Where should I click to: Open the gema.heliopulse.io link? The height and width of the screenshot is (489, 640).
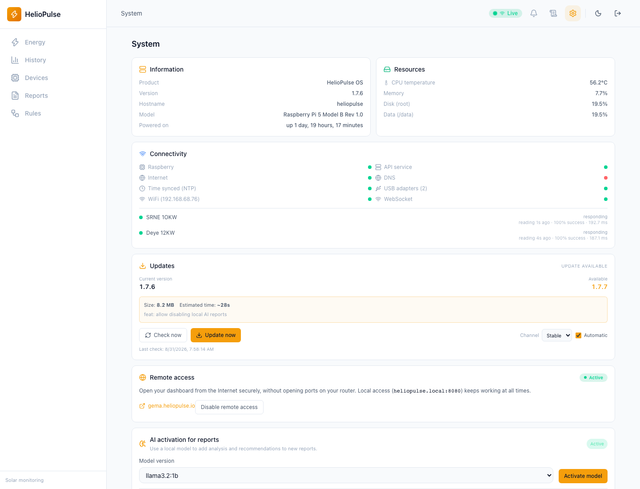pos(167,406)
